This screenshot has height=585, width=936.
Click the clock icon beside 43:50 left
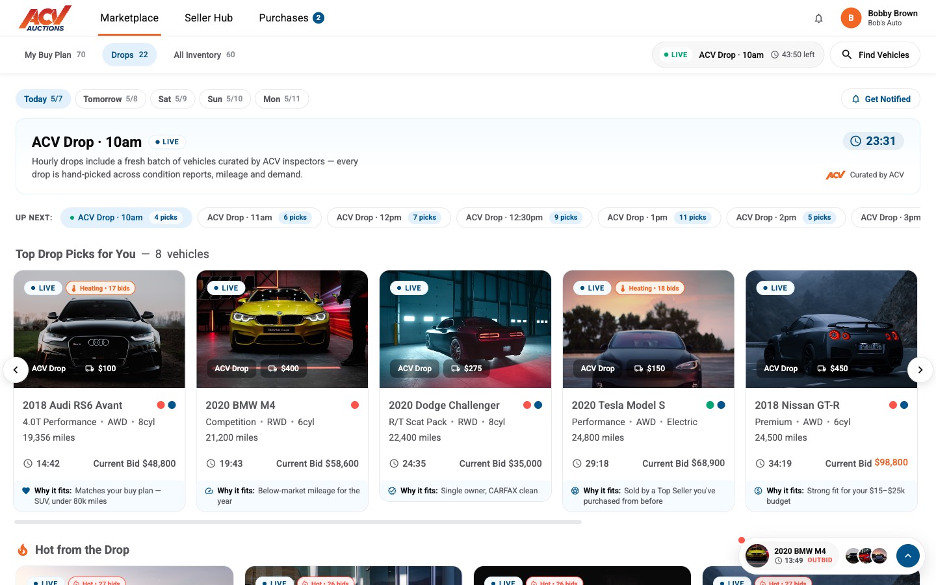(775, 55)
